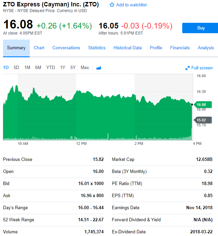Viewport: 218px width, 236px height.
Task: Click the Add to watchlist link
Action: (131, 5)
